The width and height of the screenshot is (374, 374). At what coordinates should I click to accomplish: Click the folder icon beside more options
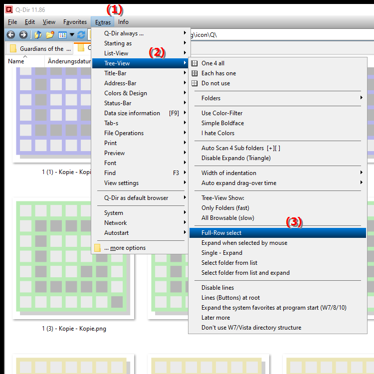pyautogui.click(x=98, y=248)
